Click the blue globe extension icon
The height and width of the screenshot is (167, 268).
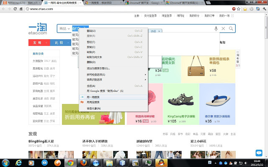258,9
